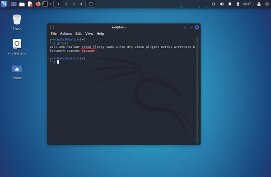Click the 'kaboxer' group name in output
The image size is (271, 177).
click(89, 51)
